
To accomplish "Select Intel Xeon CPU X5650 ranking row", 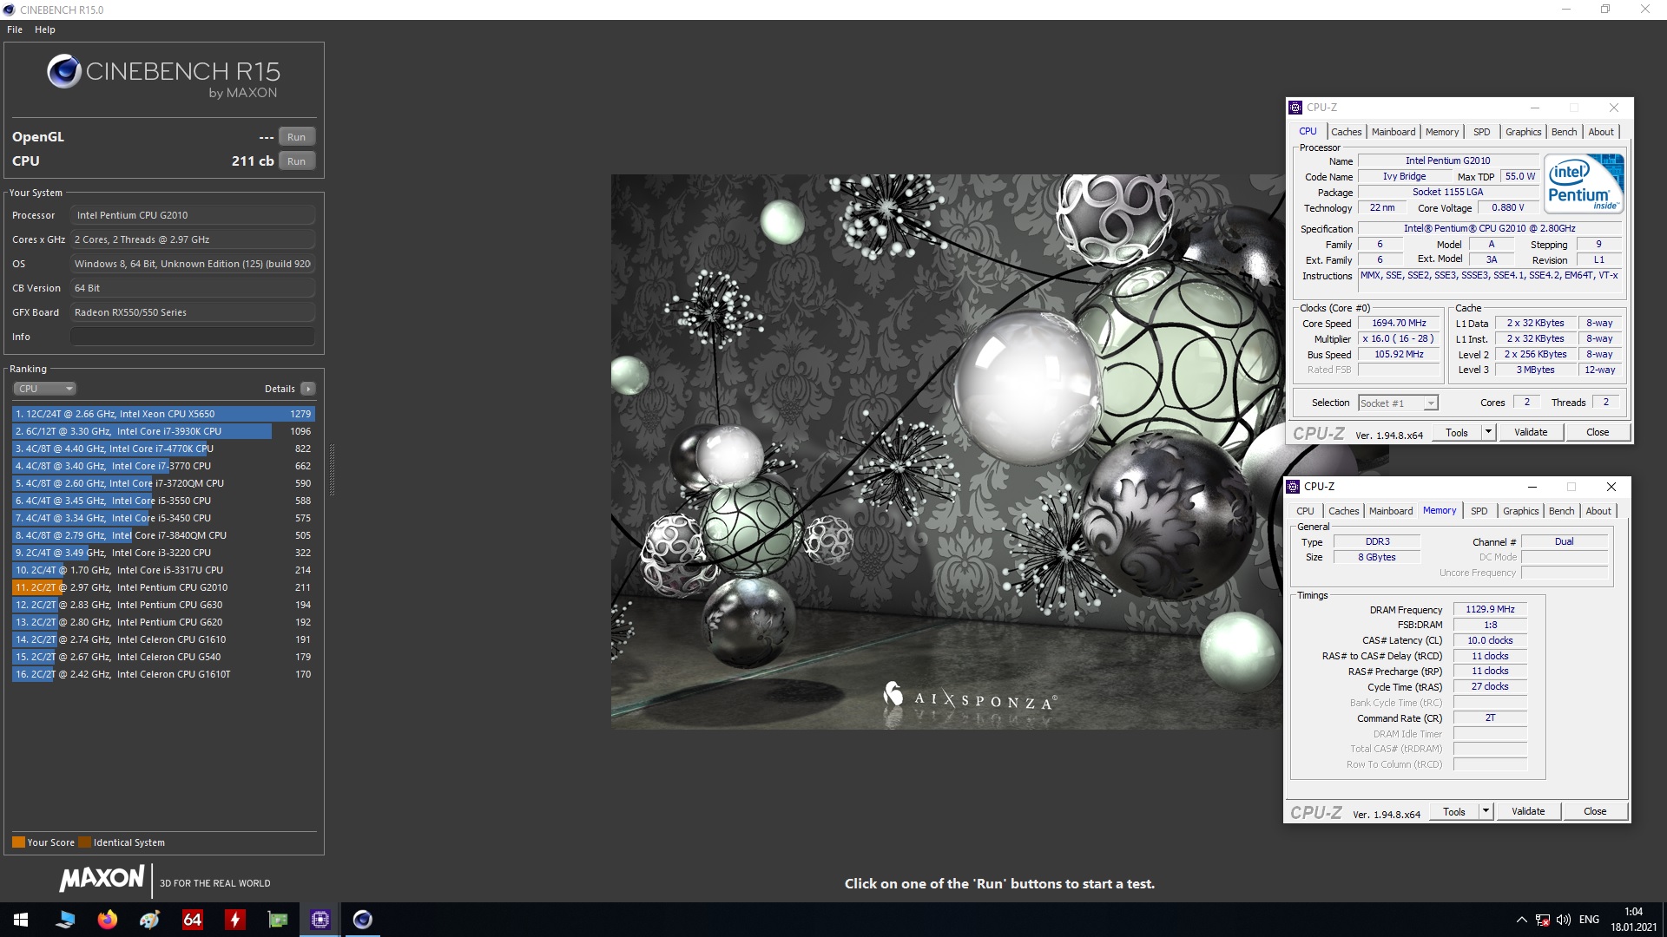I will pyautogui.click(x=163, y=414).
